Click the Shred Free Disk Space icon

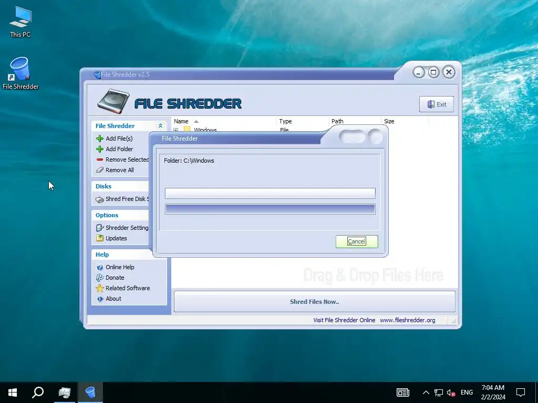click(100, 199)
